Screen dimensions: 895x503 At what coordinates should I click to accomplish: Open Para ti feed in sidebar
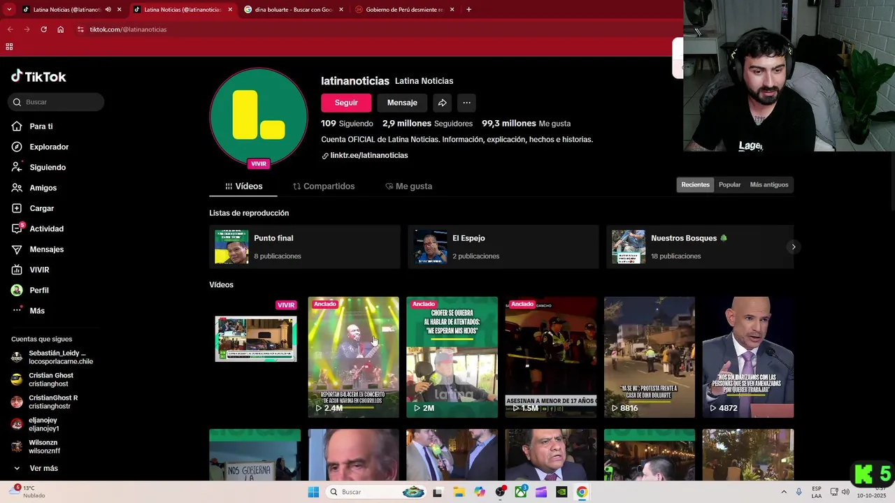(x=32, y=126)
